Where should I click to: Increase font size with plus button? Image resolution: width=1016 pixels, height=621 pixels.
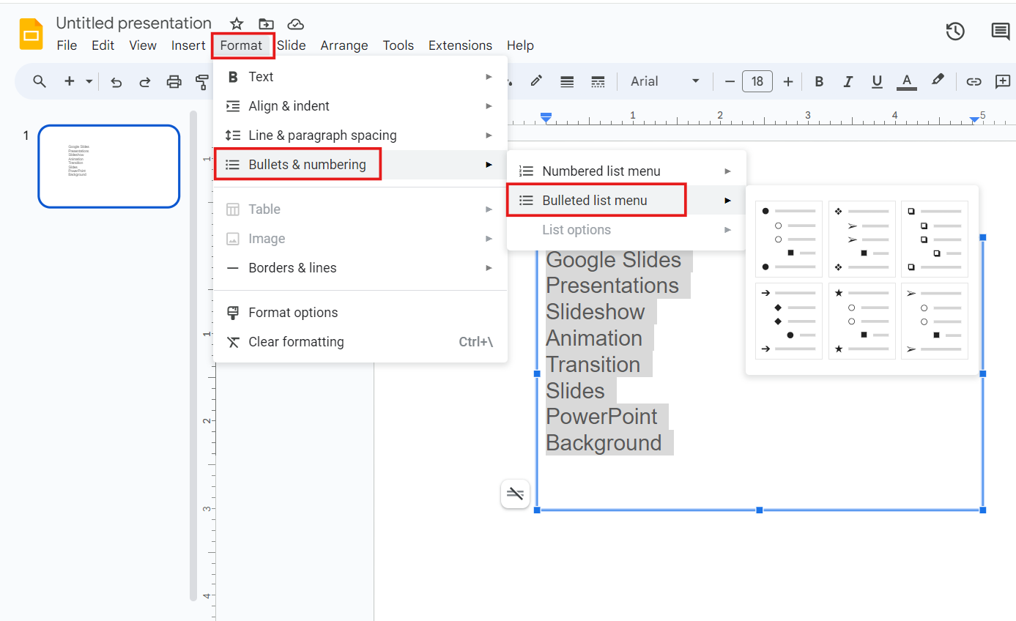(x=788, y=81)
